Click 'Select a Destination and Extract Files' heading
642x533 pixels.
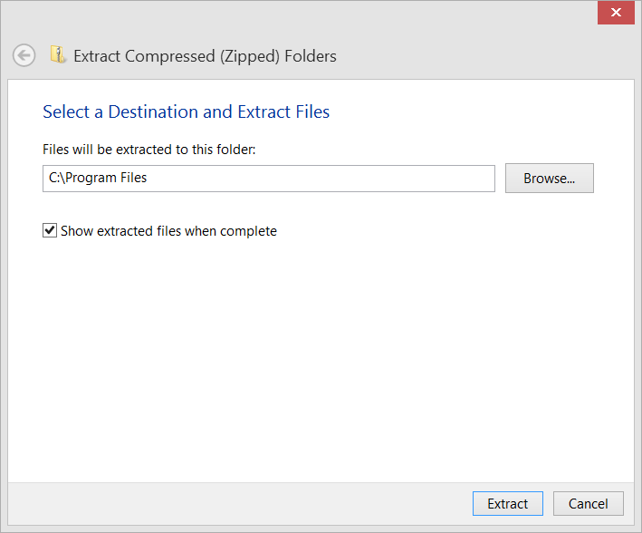pyautogui.click(x=186, y=111)
